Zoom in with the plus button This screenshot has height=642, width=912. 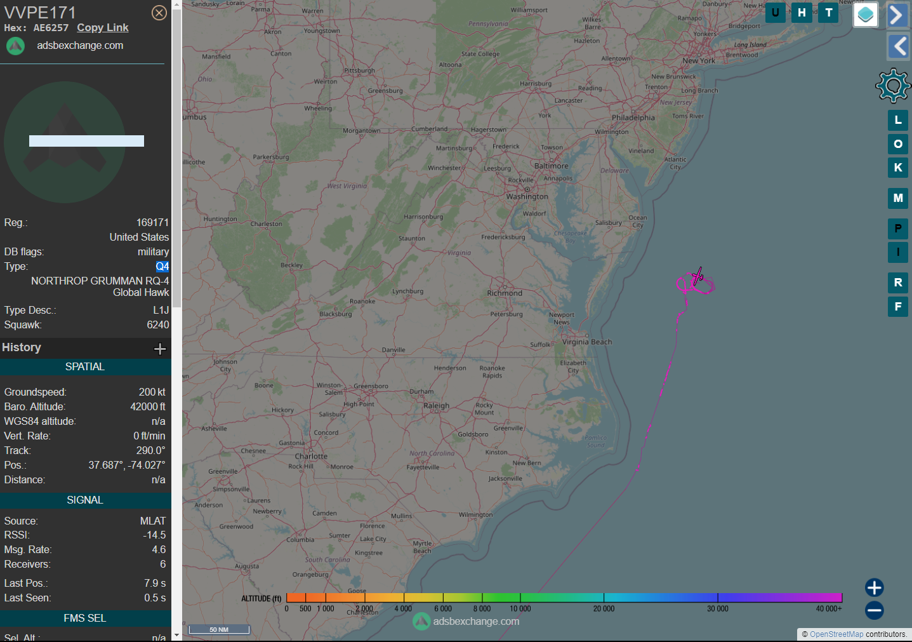coord(875,587)
